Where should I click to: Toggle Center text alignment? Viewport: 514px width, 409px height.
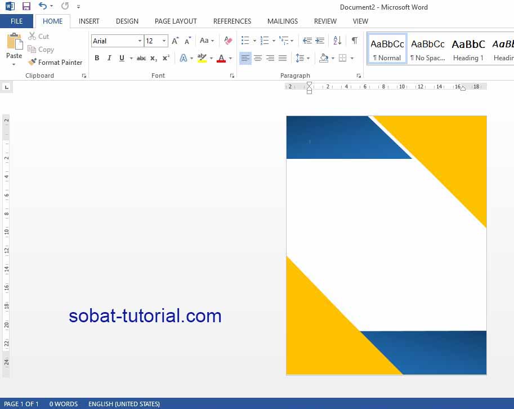click(x=257, y=58)
